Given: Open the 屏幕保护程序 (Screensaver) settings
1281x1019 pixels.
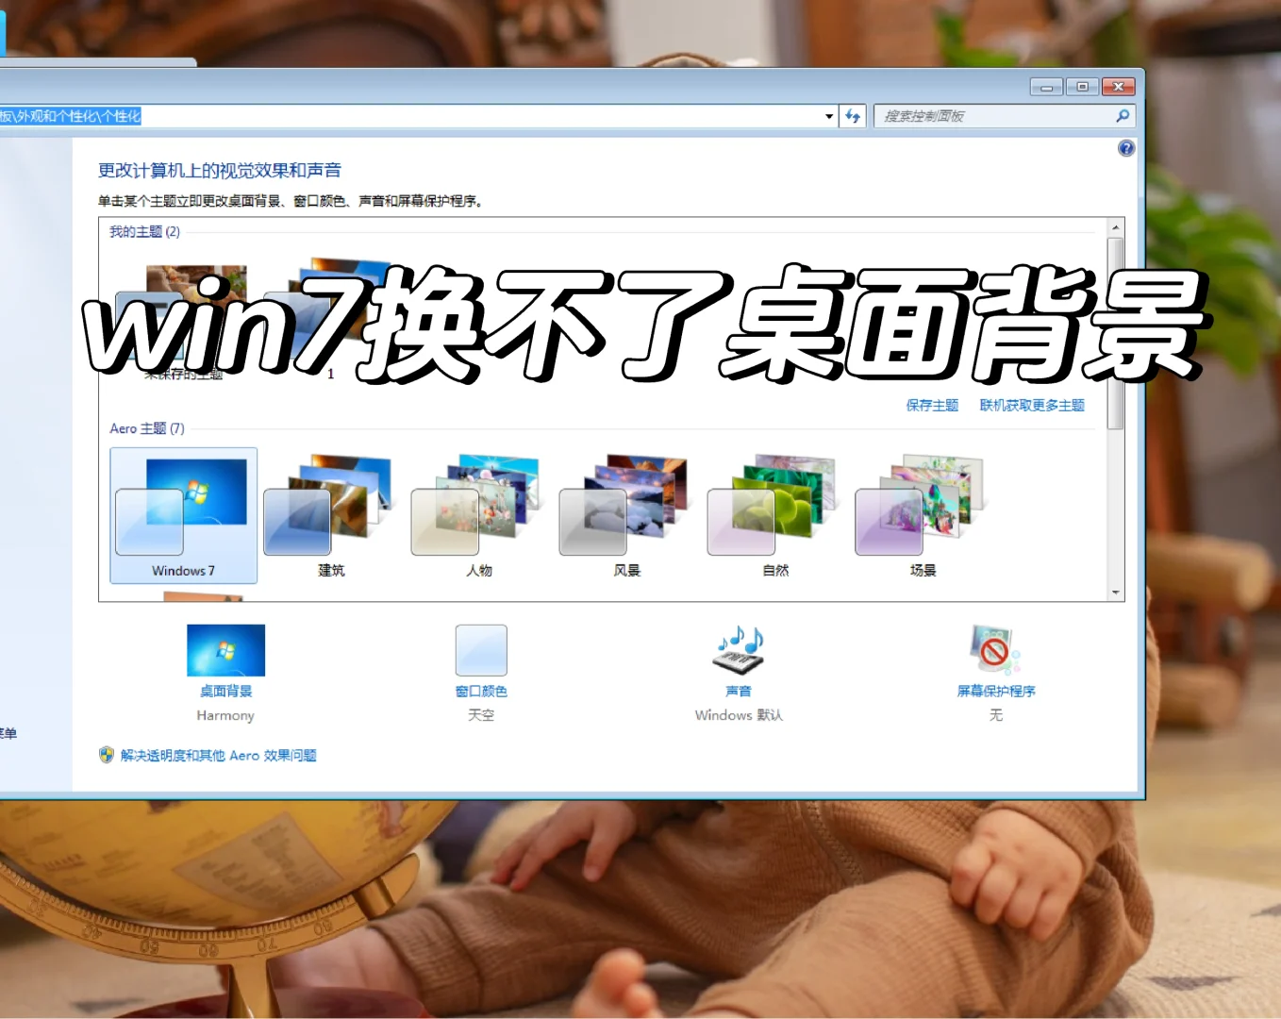Looking at the screenshot, I should 994,651.
